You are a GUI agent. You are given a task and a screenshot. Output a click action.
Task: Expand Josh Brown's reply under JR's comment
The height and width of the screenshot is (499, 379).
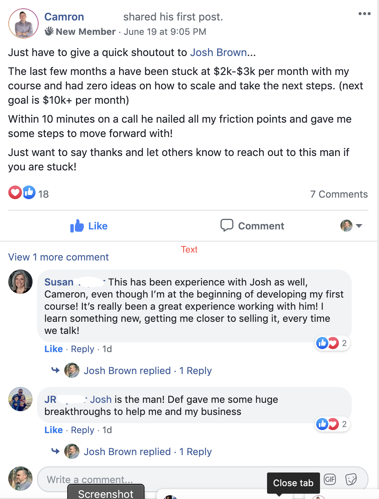(x=148, y=452)
